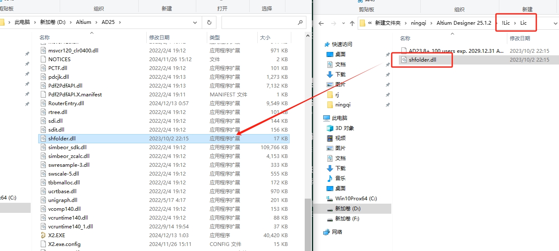
Task: Click the Win10Prox64 (C:) drive icon
Action: 330,198
